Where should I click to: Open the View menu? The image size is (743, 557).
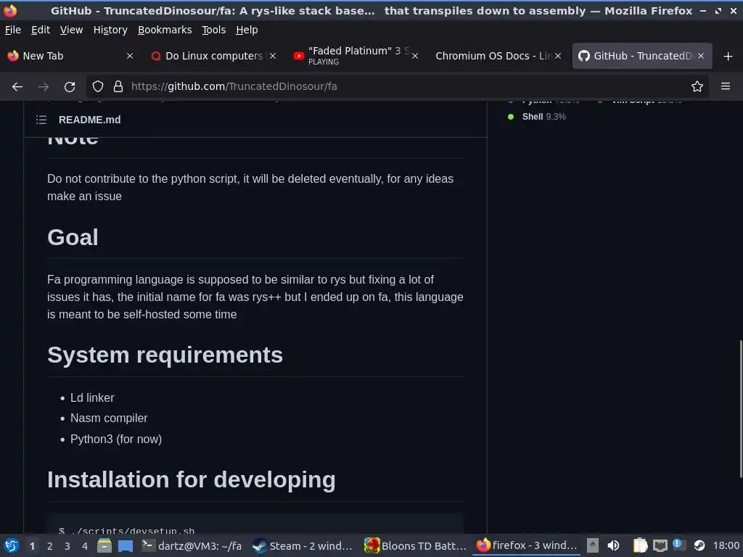pos(72,30)
